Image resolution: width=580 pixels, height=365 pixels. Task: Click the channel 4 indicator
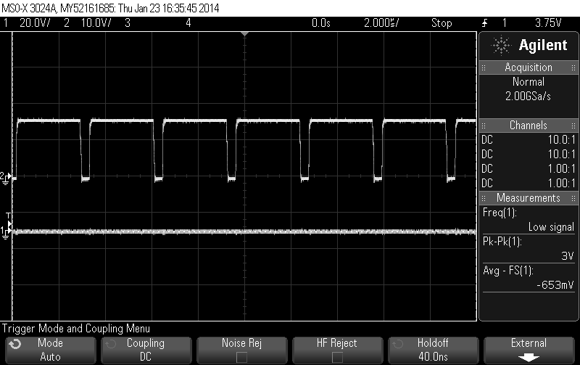pos(188,23)
